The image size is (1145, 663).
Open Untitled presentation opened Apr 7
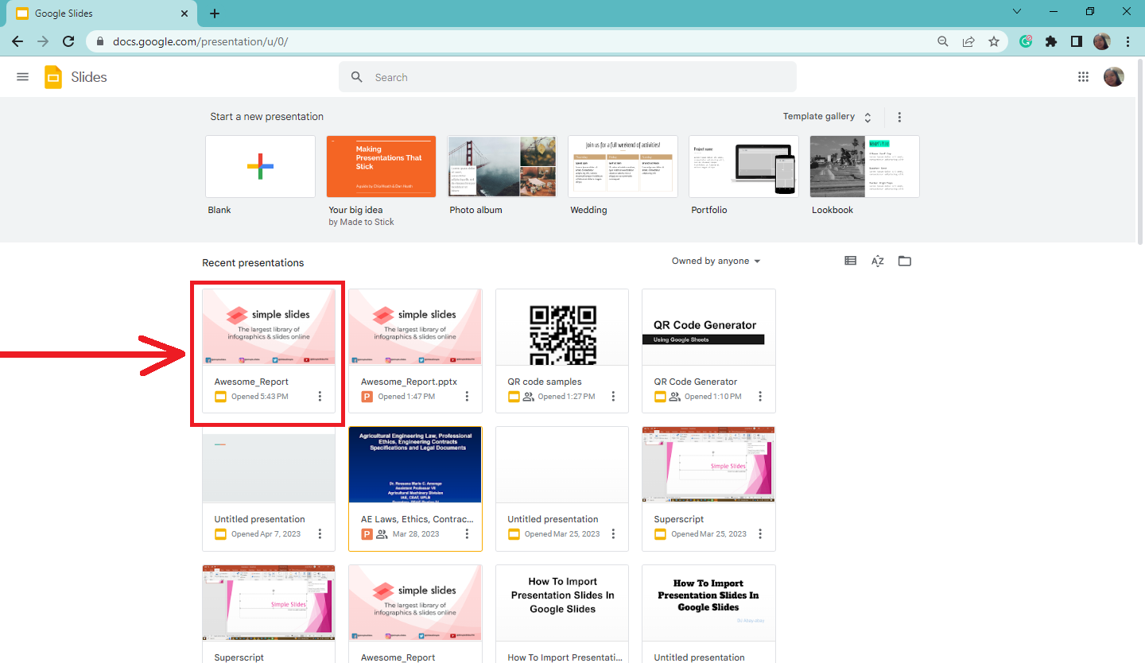pyautogui.click(x=269, y=488)
